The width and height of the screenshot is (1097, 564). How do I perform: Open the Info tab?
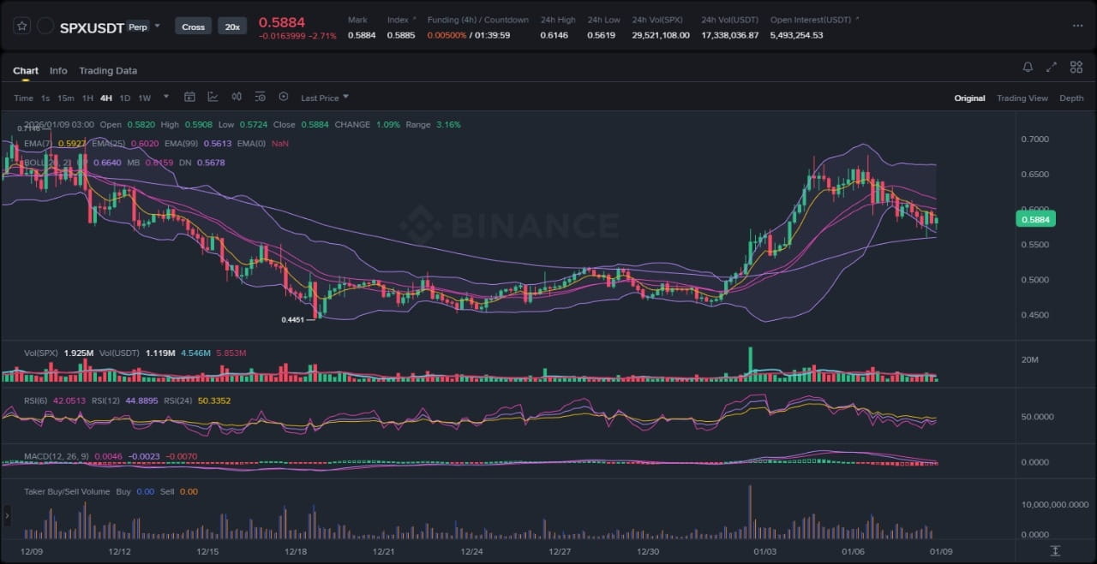pos(58,71)
